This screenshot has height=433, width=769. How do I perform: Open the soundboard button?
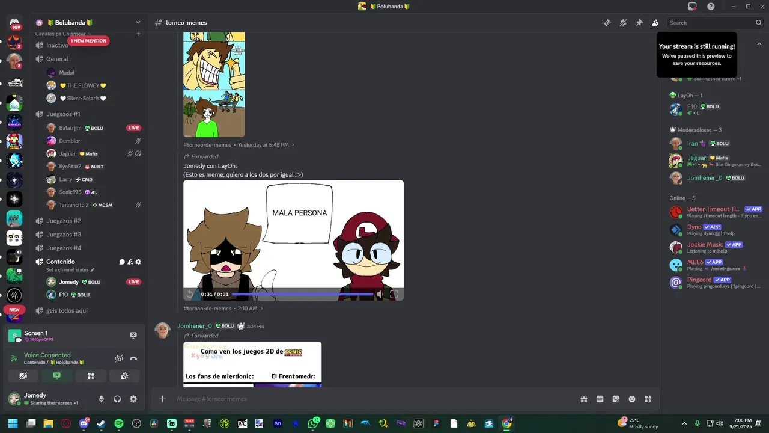[124, 376]
